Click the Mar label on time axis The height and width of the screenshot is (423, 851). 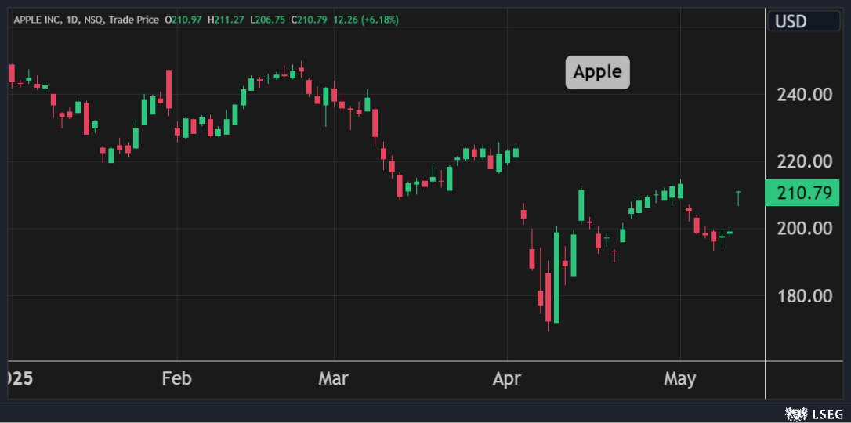[x=334, y=379]
